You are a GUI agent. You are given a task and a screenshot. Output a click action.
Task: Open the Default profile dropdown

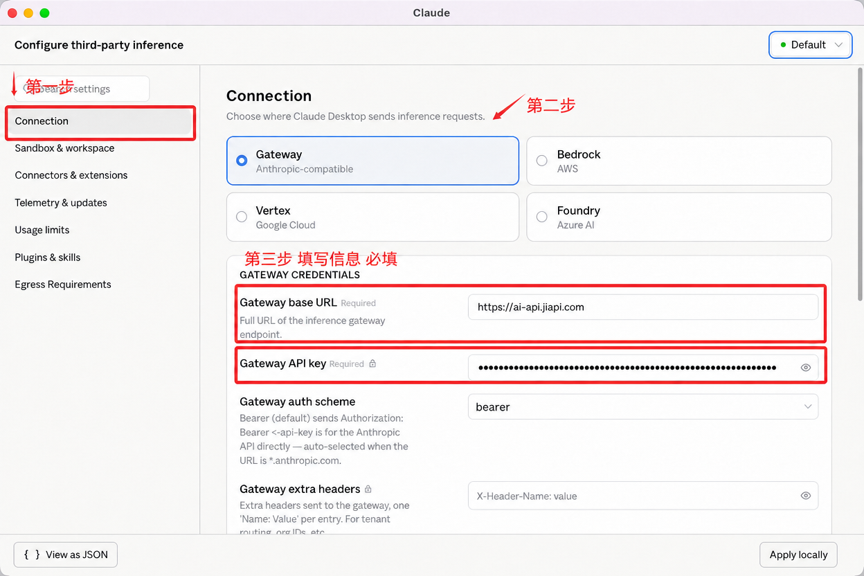coord(810,45)
